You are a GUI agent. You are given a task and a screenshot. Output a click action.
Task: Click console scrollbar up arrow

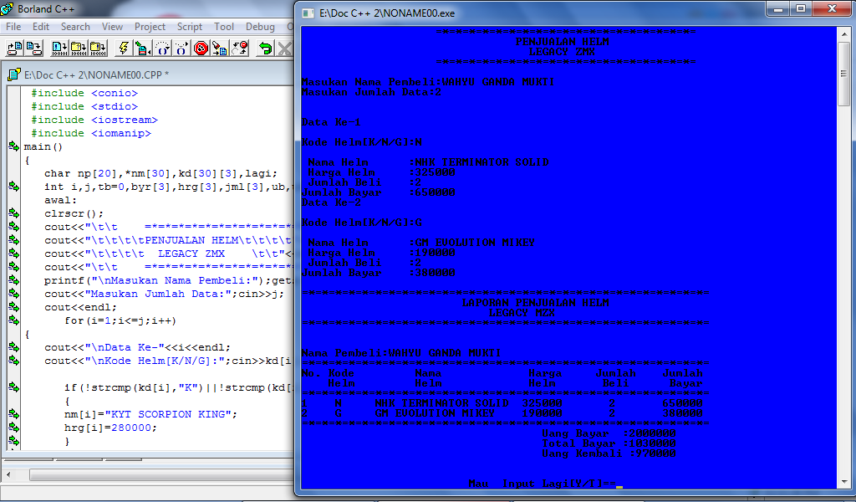[843, 33]
